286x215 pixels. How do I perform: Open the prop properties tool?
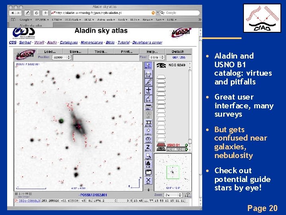pos(148,172)
